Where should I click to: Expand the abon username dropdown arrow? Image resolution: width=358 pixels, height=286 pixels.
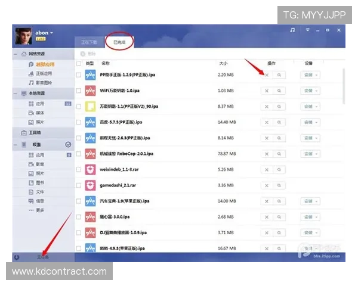pyautogui.click(x=52, y=33)
